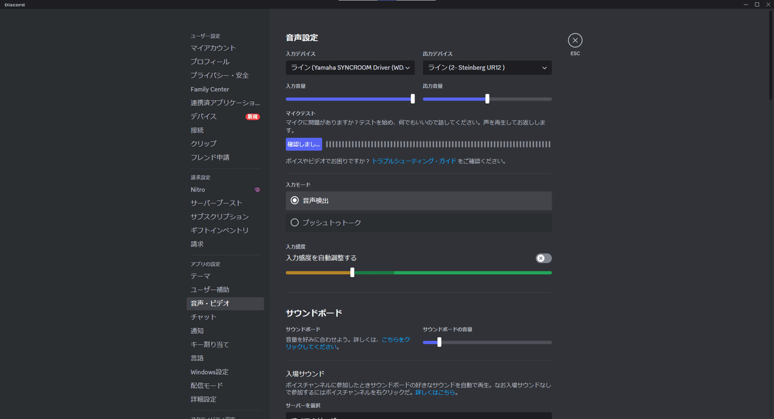Image resolution: width=774 pixels, height=419 pixels.
Task: Open デバイス settings
Action: coord(225,116)
